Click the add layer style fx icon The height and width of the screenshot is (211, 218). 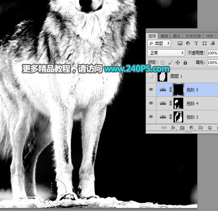173,128
